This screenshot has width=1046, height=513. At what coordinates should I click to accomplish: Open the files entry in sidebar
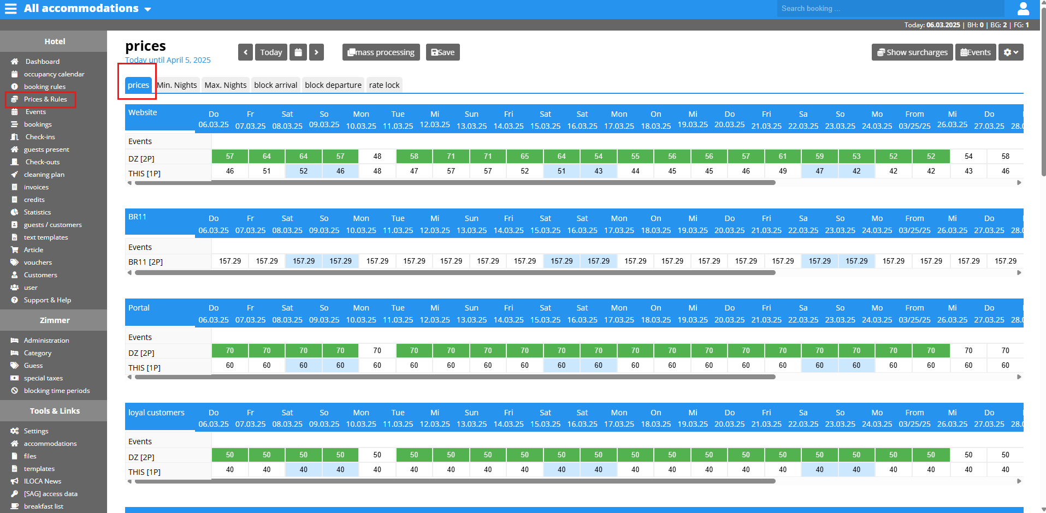[x=30, y=456]
